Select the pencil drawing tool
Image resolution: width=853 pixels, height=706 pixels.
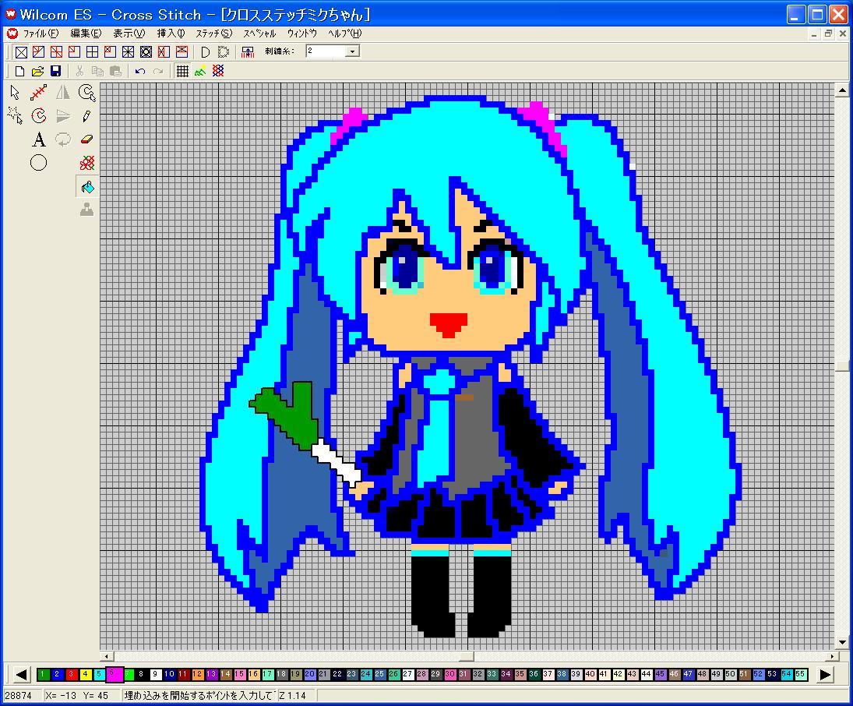(x=86, y=116)
